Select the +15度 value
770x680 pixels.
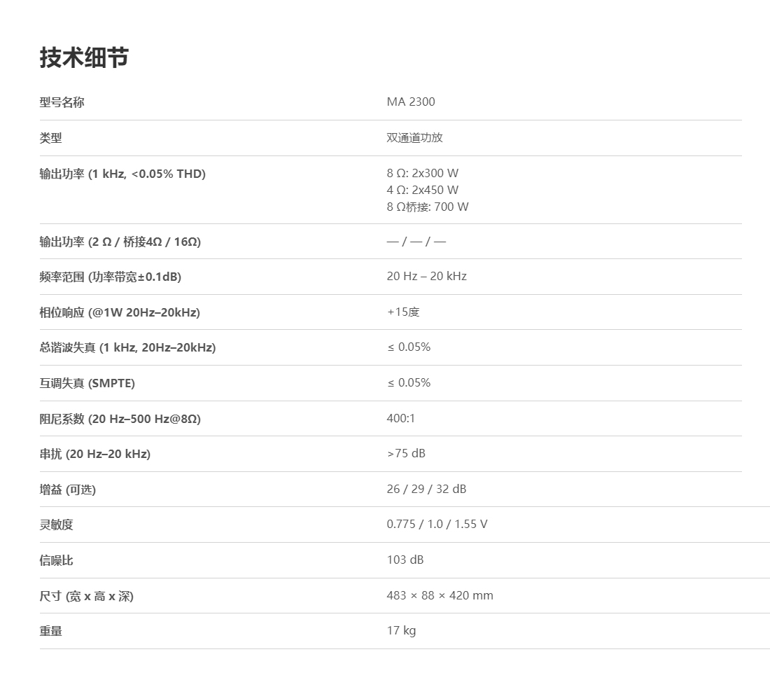pyautogui.click(x=403, y=312)
